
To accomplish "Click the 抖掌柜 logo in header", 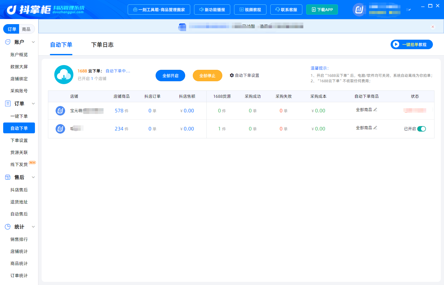I will [x=45, y=10].
